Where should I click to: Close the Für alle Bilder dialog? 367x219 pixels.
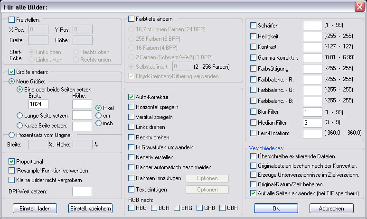[359, 7]
